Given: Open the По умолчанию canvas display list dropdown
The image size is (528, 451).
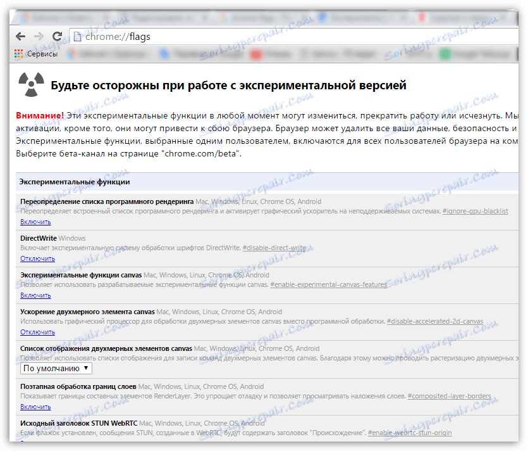Looking at the screenshot, I should pos(56,369).
